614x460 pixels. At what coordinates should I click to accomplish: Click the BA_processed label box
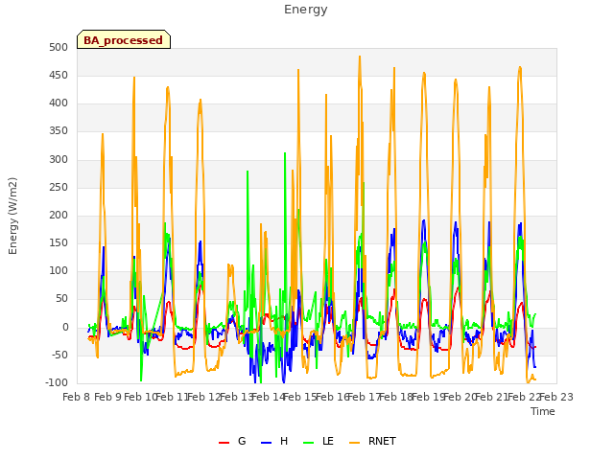[x=124, y=39]
